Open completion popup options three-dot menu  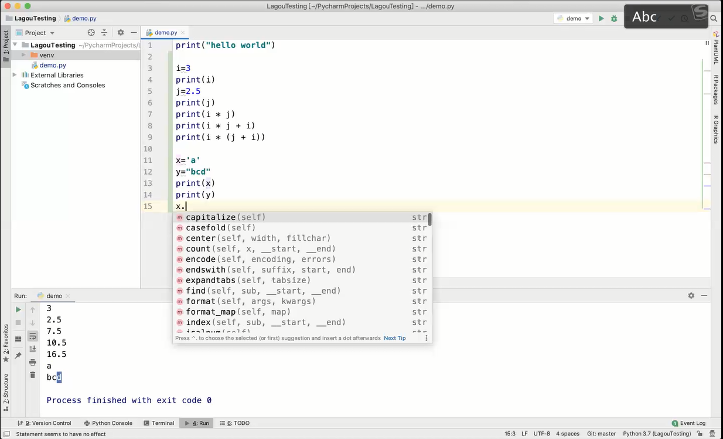coord(427,338)
